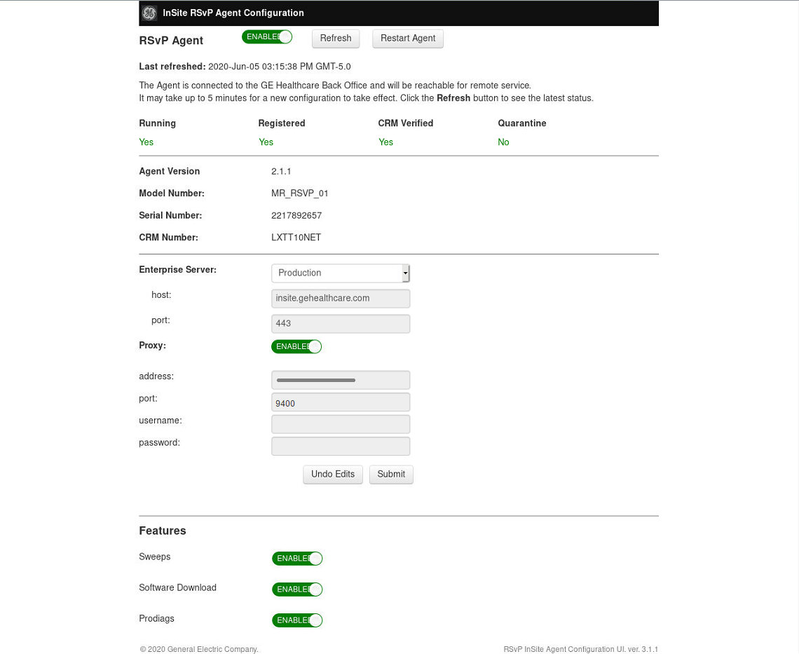Click the Restart Agent button
The width and height of the screenshot is (799, 654).
tap(408, 39)
